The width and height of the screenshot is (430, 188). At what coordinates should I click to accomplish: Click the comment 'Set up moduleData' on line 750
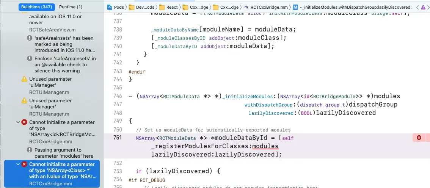pos(213,130)
